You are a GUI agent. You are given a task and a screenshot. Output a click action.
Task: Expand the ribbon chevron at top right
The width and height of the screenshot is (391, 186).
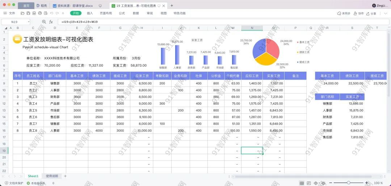[386, 13]
